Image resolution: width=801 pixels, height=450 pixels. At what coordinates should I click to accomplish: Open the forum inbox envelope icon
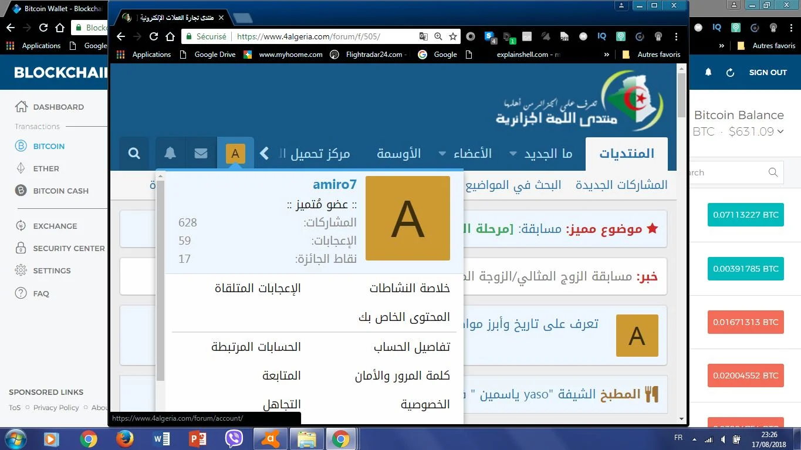point(201,154)
